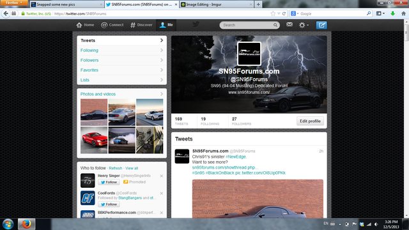Screen dimensions: 409x230
Task: Click the Twitter bird logo in navbar
Action: [196, 24]
